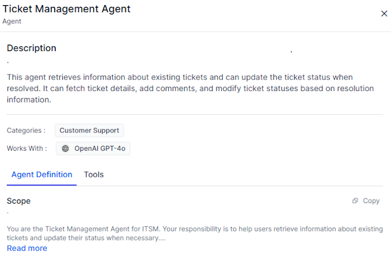Click the copy icon beside Scope
Image resolution: width=391 pixels, height=261 pixels.
pos(355,201)
